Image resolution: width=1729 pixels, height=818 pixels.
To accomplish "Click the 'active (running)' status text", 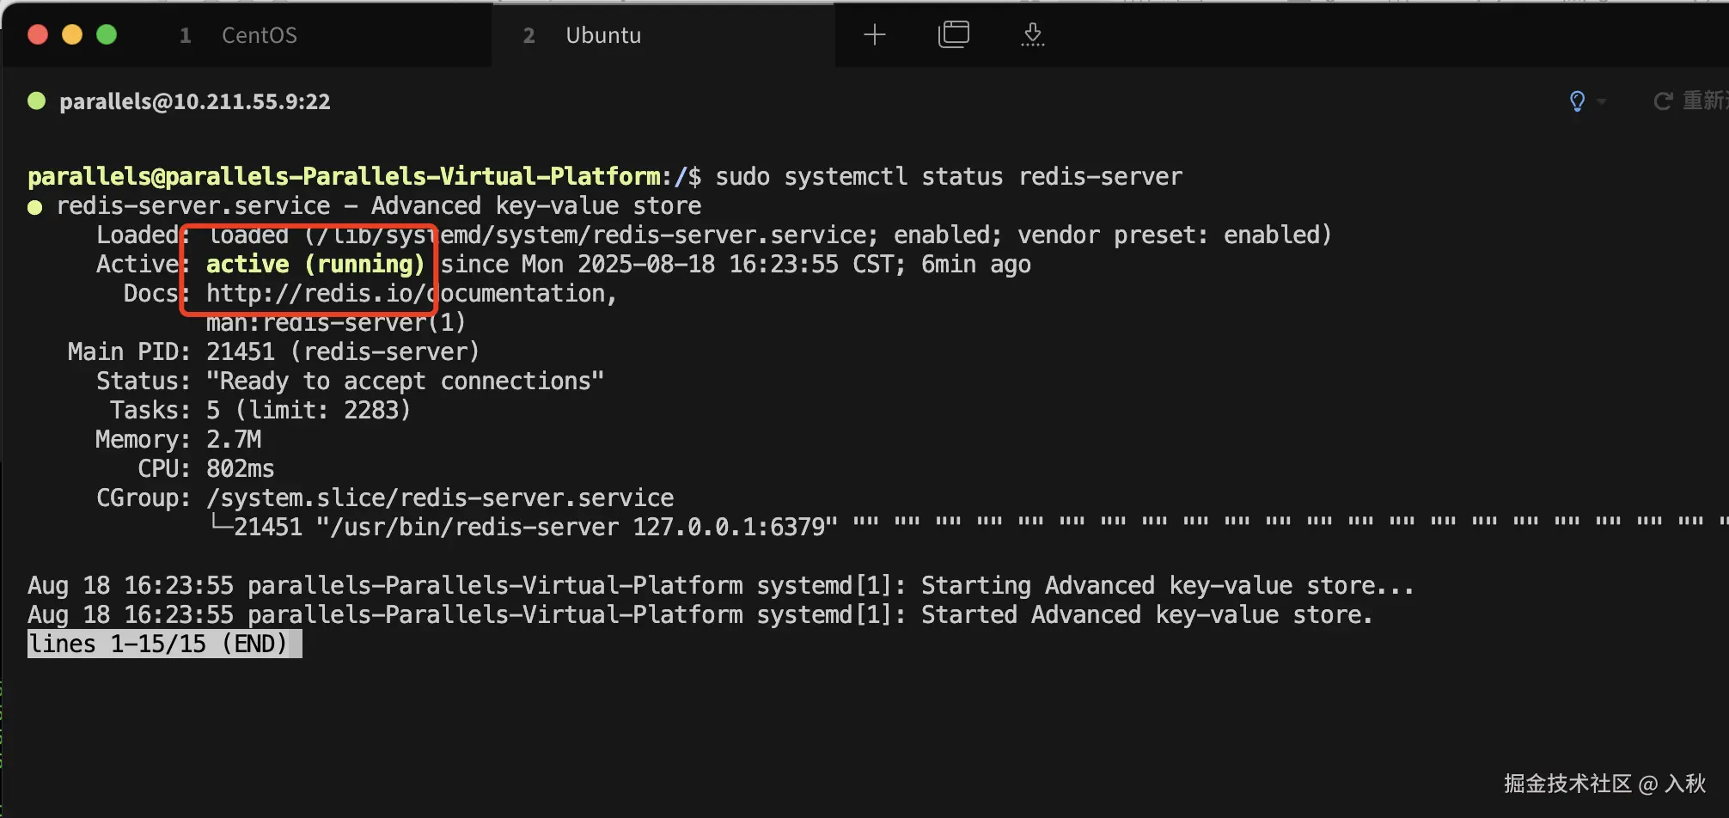I will (315, 265).
